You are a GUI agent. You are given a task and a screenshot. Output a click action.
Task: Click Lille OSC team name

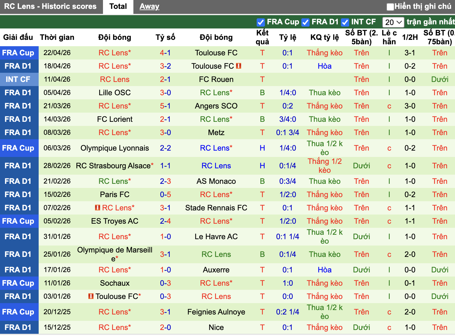pos(115,93)
